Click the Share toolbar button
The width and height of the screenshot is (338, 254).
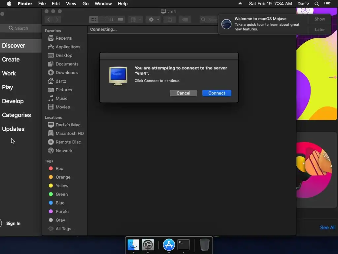pos(170,20)
